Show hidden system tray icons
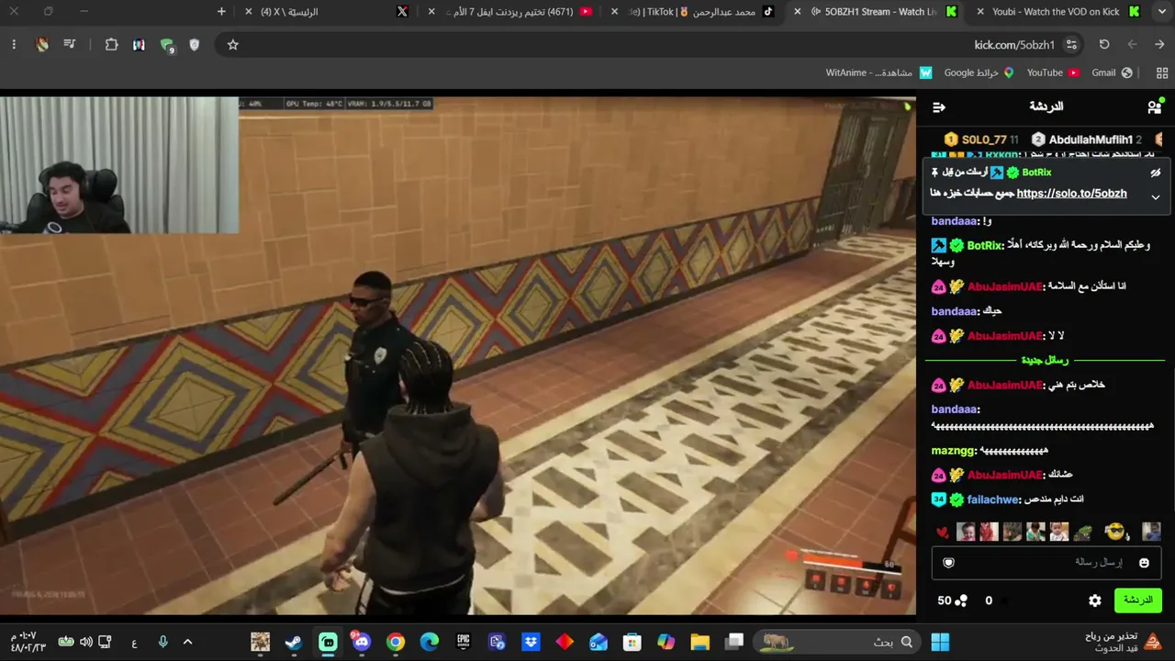Image resolution: width=1175 pixels, height=661 pixels. (x=188, y=642)
